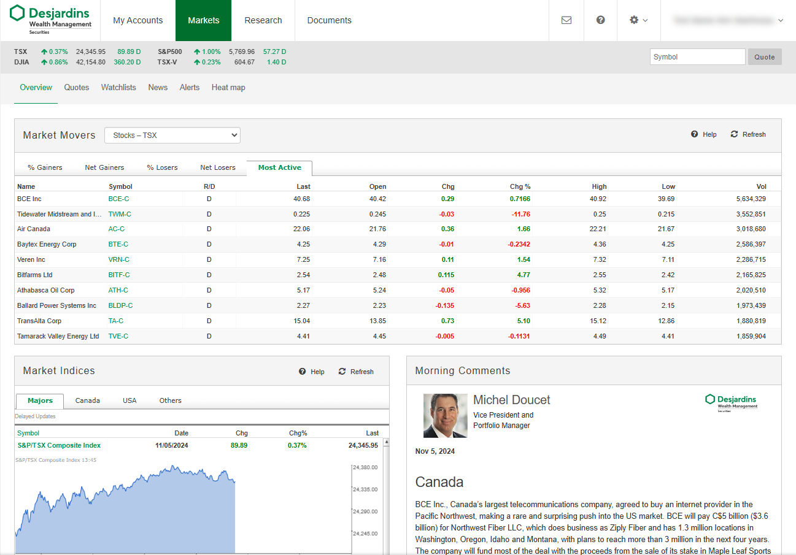
Task: Switch to the Others indices tab
Action: [171, 400]
